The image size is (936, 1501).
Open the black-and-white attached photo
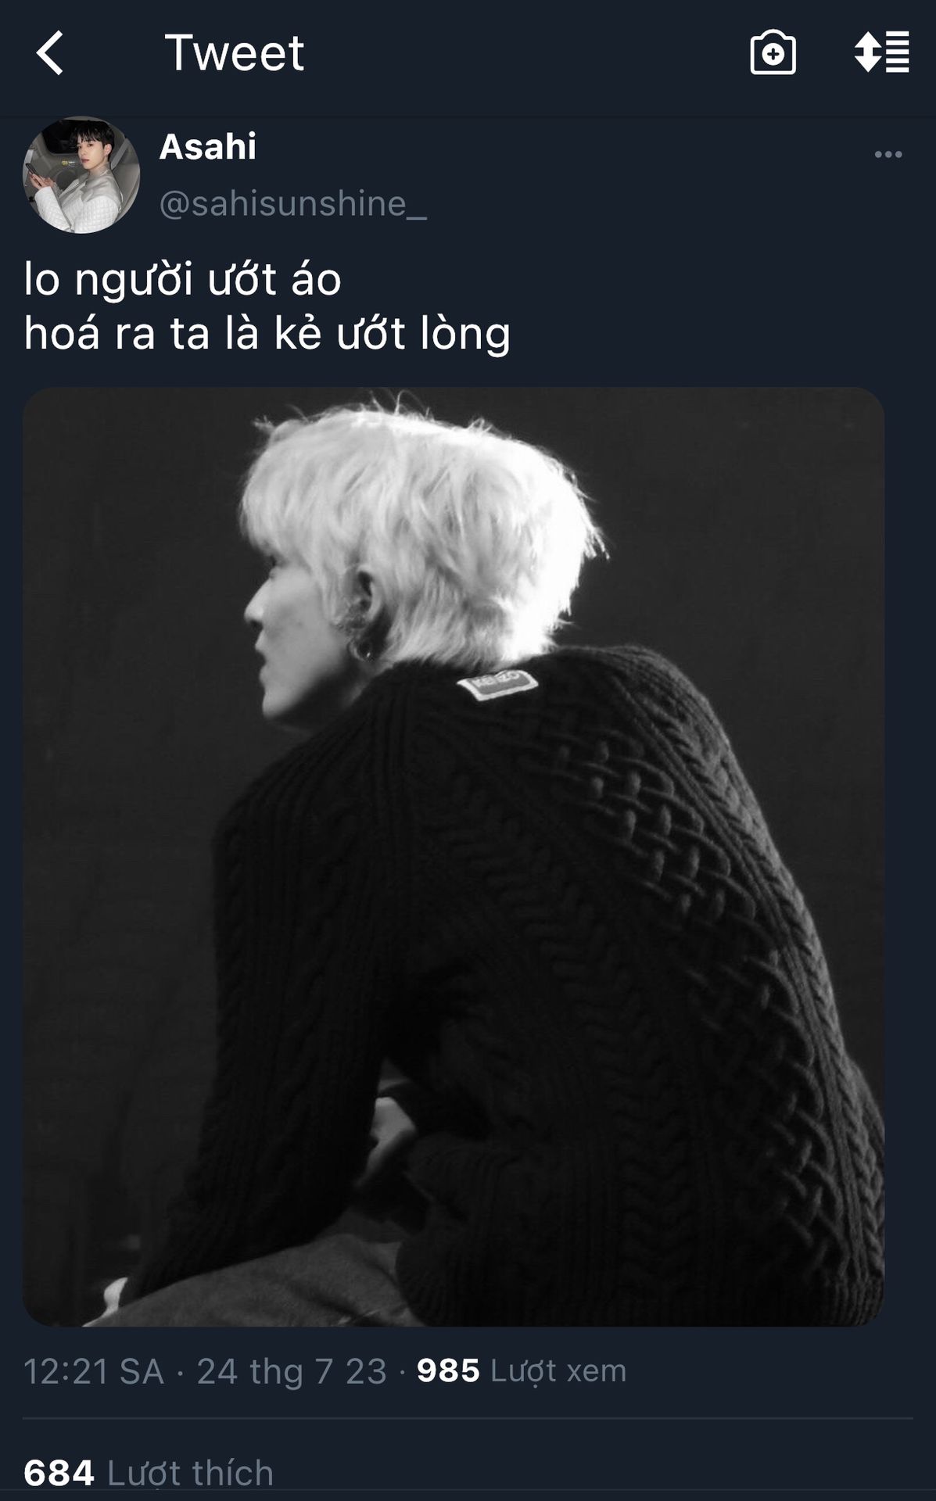coord(454,857)
